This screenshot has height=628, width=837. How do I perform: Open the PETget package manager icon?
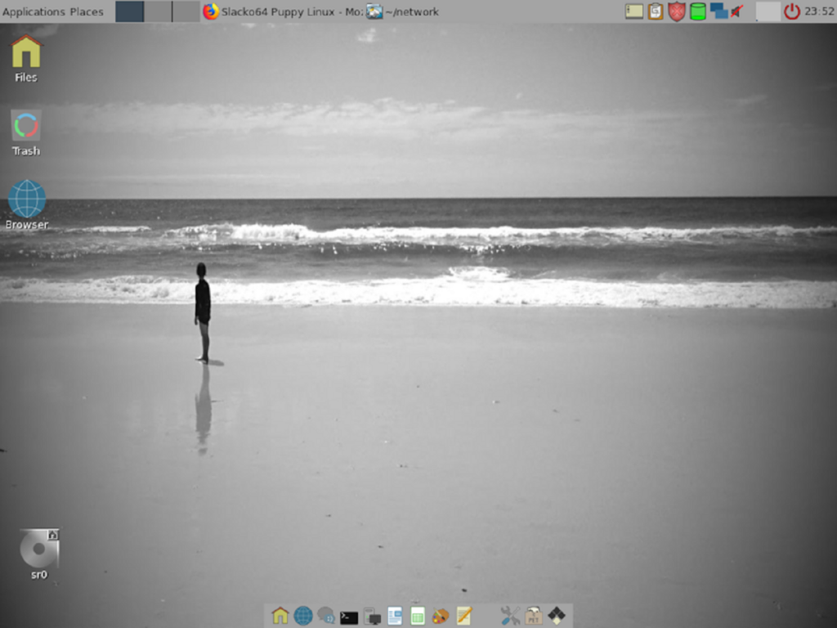point(533,616)
